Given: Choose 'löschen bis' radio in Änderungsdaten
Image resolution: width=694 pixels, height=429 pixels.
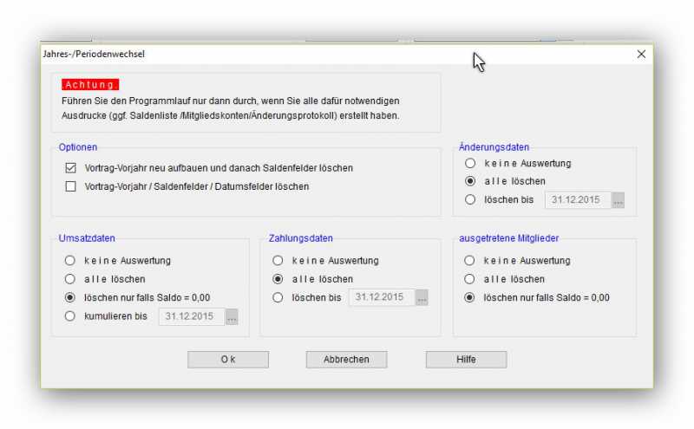Looking at the screenshot, I should [470, 200].
